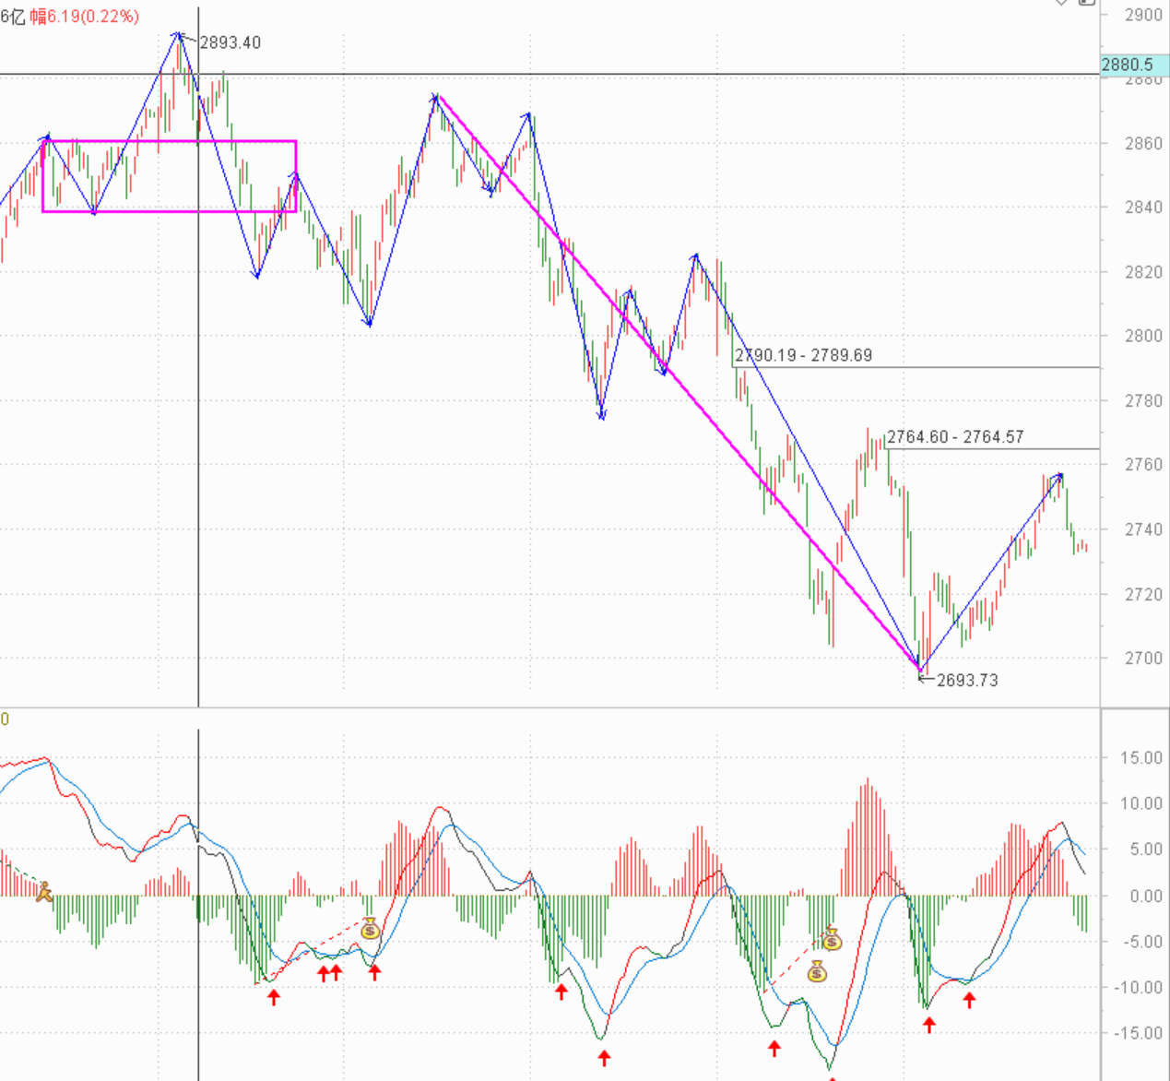Click the running man marker in the indicator panel
Viewport: 1170px width, 1081px height.
coord(43,891)
